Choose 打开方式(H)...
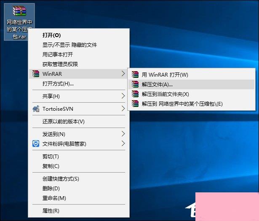This screenshot has width=259, height=221. tap(79, 84)
